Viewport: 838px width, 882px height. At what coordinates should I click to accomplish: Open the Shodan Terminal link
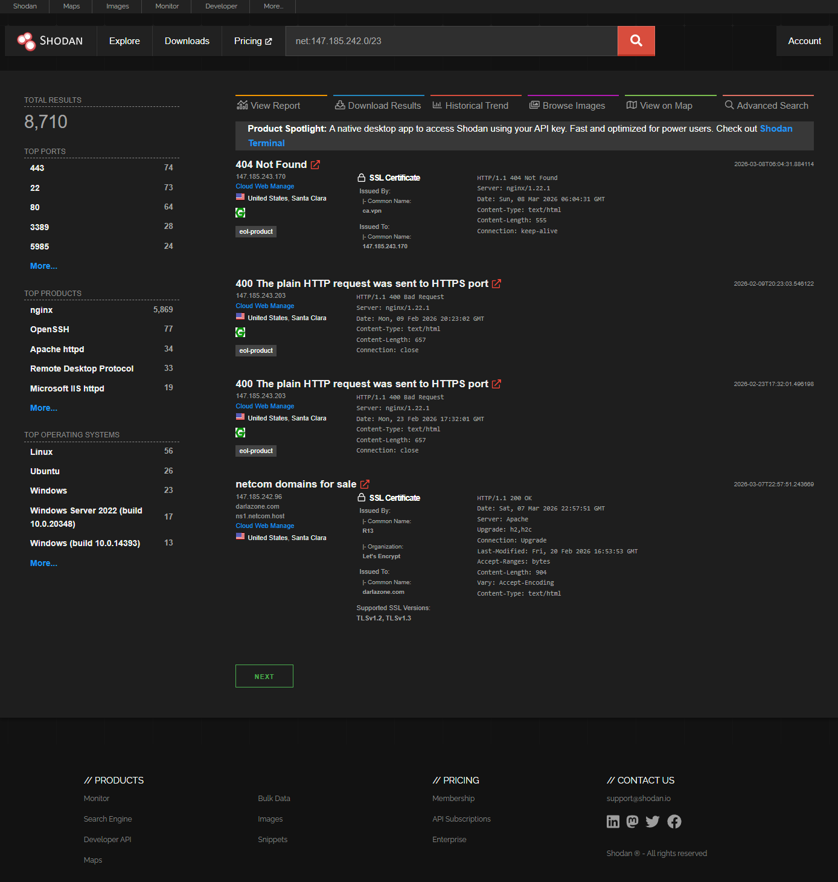point(776,129)
